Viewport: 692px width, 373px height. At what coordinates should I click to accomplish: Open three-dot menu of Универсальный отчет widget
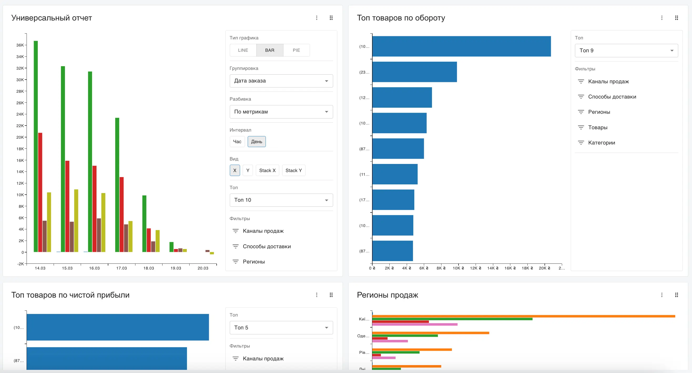click(317, 18)
